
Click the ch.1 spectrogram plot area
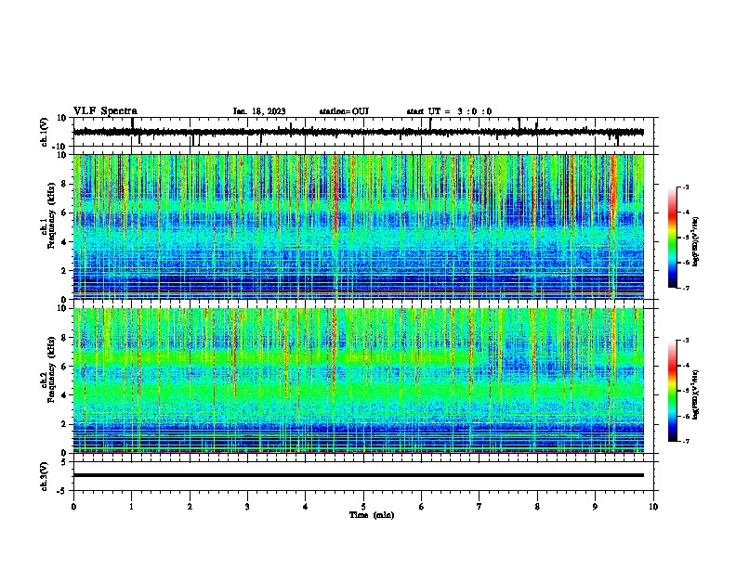(358, 226)
